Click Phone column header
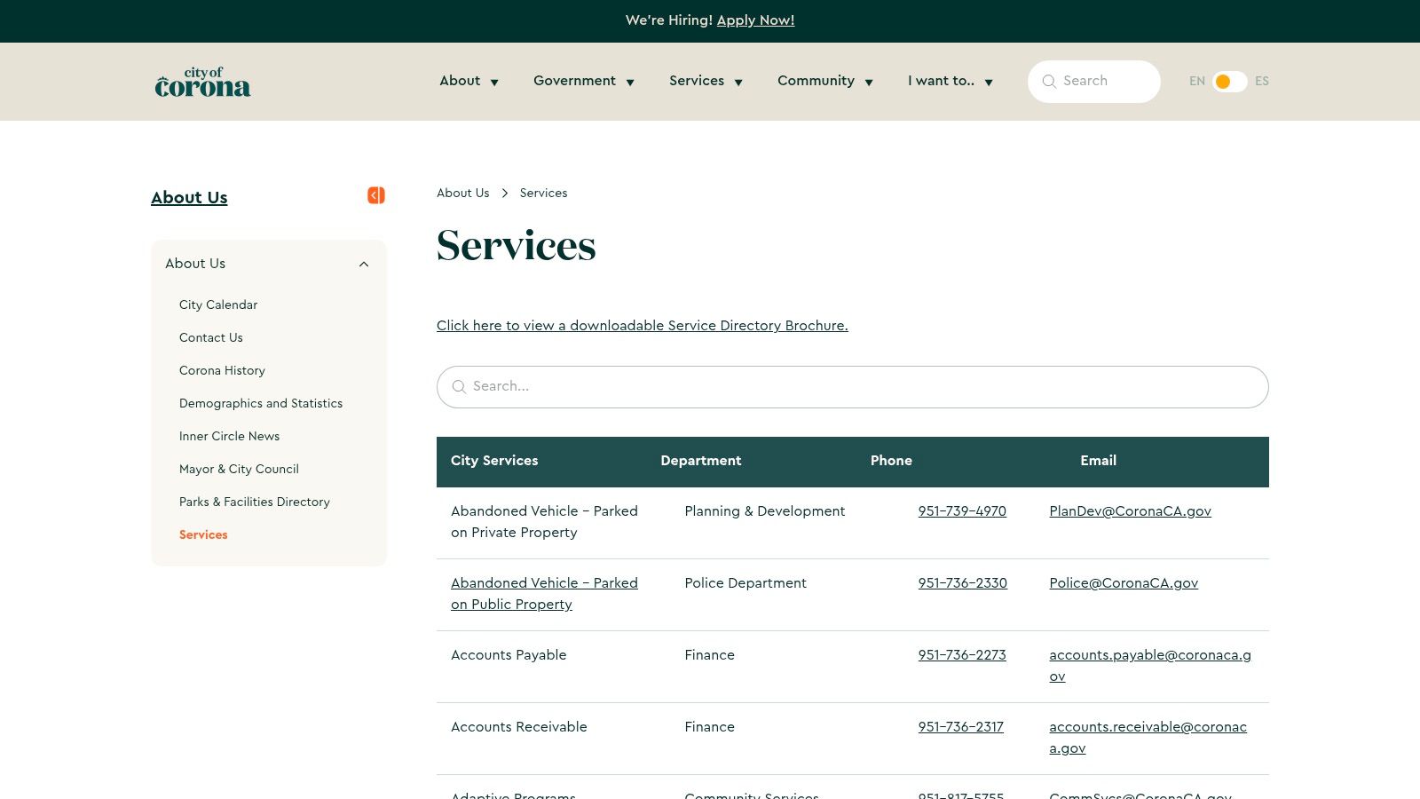1420x799 pixels. (x=891, y=461)
